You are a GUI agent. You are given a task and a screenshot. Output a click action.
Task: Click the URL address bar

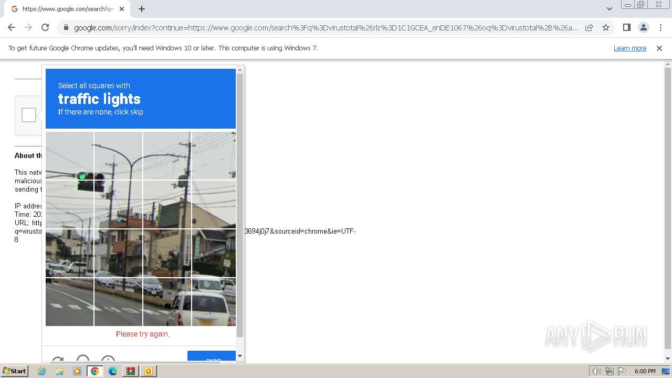click(x=325, y=27)
